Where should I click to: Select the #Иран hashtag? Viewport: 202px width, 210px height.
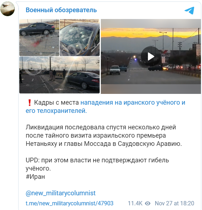pos(35,177)
